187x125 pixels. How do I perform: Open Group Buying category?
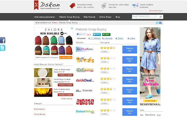click(40, 114)
